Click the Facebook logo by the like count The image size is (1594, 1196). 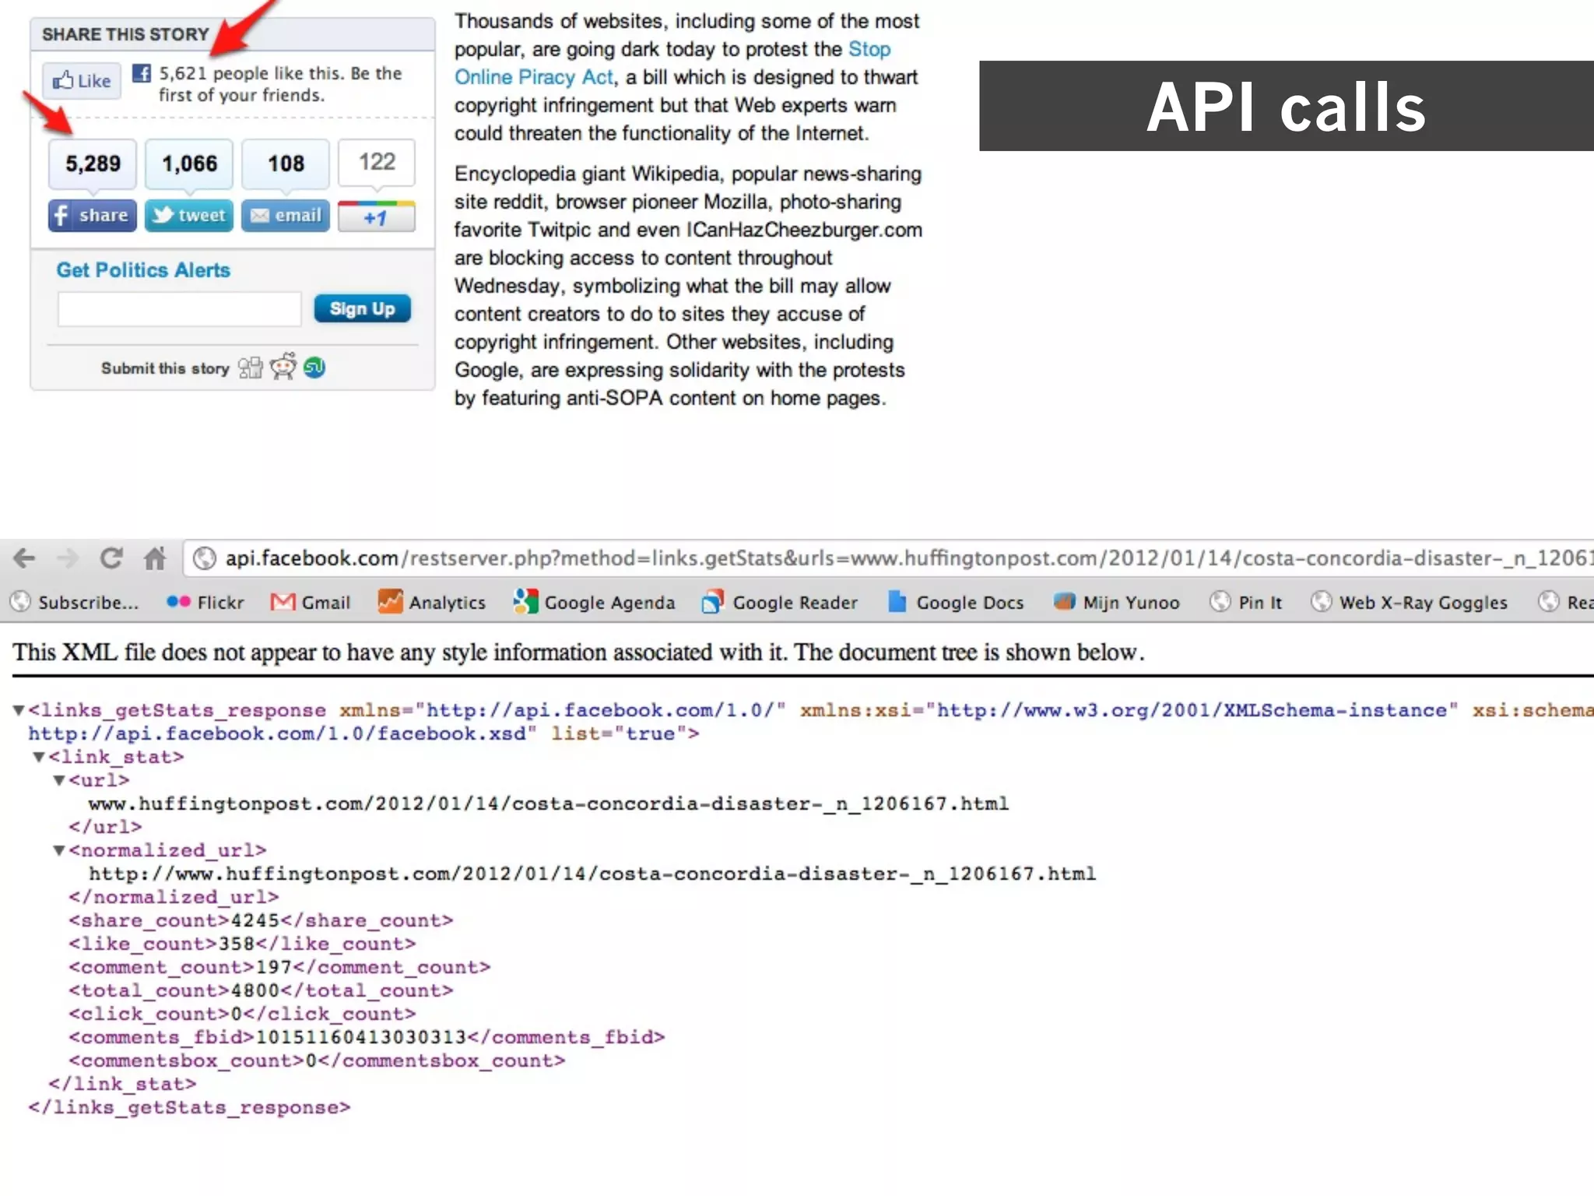click(142, 73)
